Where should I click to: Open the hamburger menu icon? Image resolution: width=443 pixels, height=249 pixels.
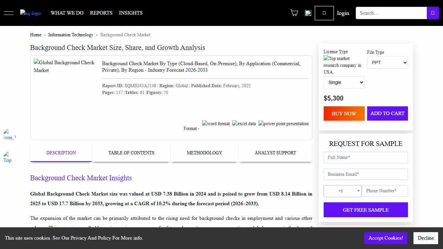pyautogui.click(x=8, y=13)
